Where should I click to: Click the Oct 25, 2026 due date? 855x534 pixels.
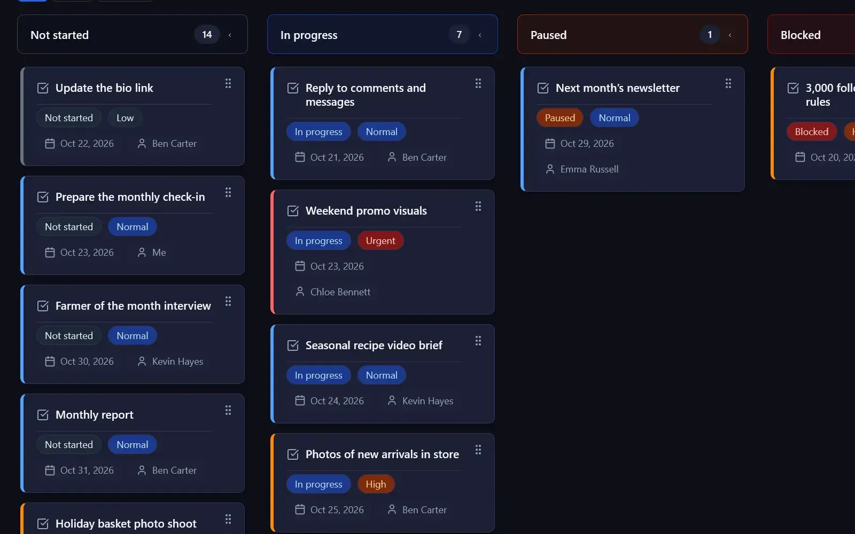coord(337,510)
